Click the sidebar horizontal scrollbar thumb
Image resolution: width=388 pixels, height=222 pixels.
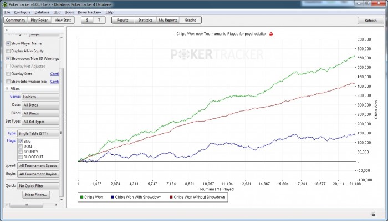26,205
